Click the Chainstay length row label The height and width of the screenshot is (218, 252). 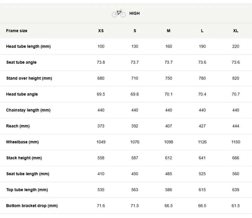28,110
